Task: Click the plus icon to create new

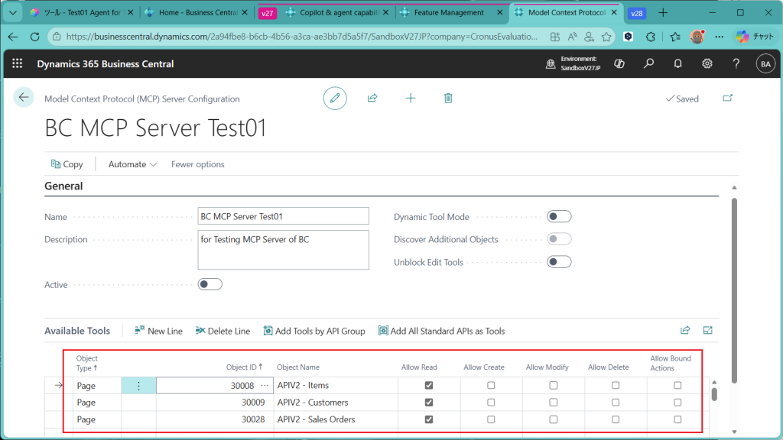Action: 411,98
